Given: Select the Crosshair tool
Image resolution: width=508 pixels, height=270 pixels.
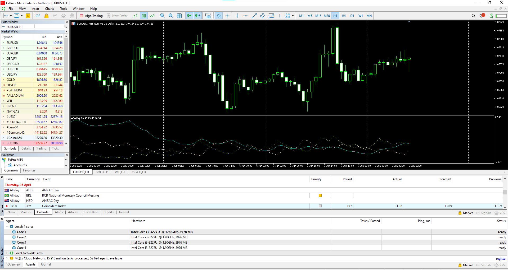Looking at the screenshot, I should point(227,16).
